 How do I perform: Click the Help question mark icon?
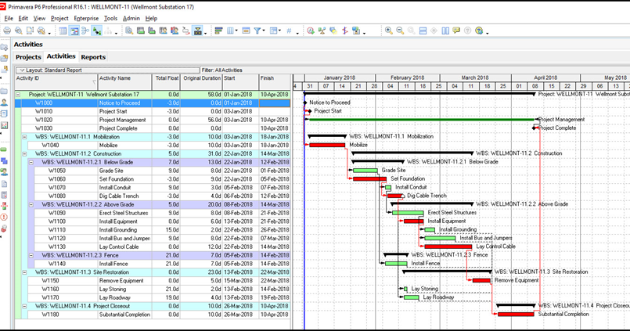(478, 31)
